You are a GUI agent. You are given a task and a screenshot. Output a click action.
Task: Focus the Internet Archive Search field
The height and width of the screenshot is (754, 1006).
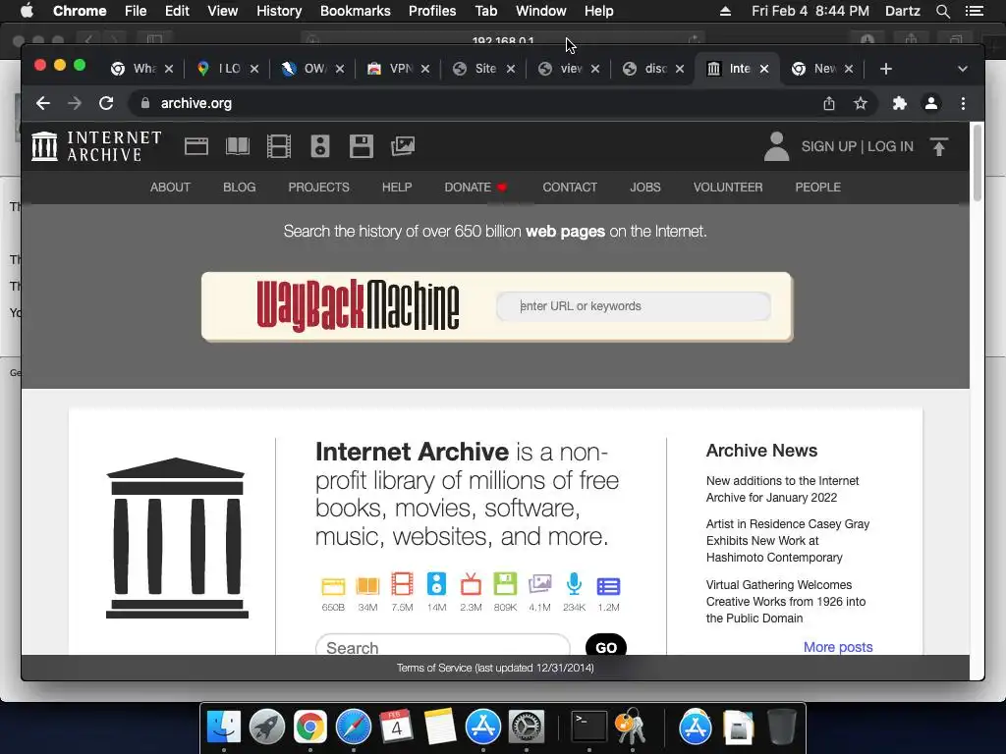pos(443,645)
